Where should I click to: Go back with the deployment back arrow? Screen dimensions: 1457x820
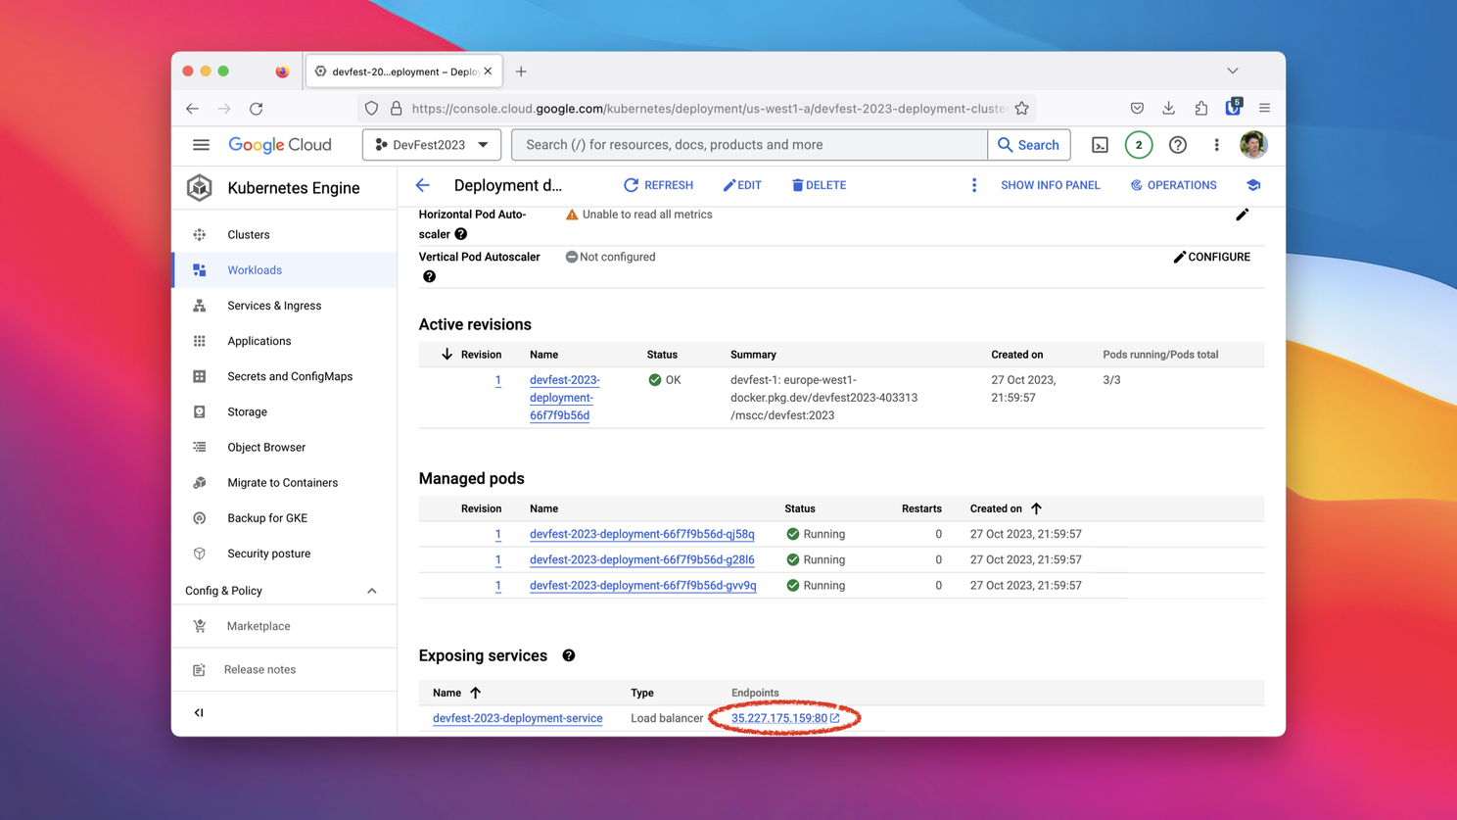(423, 185)
